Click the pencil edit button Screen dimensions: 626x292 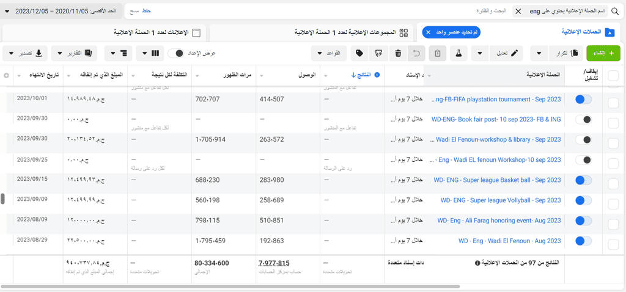pyautogui.click(x=506, y=53)
